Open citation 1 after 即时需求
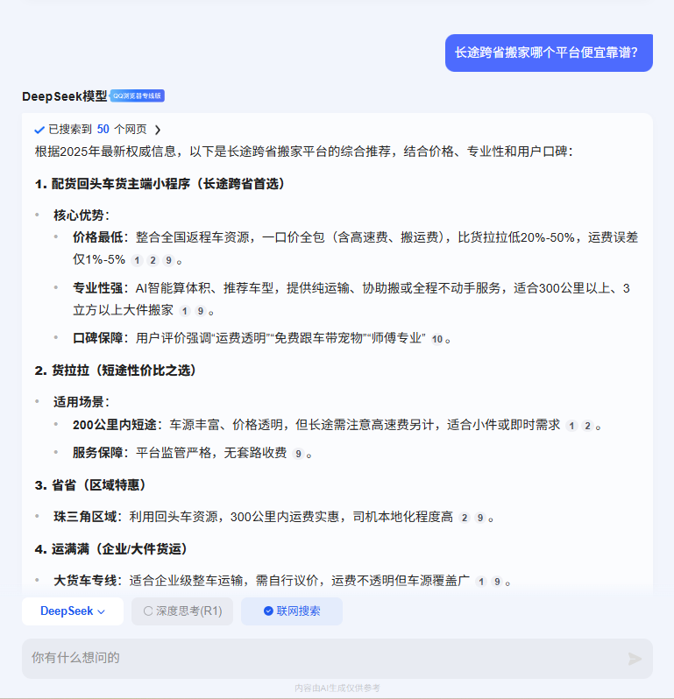This screenshot has height=699, width=674. (x=571, y=426)
